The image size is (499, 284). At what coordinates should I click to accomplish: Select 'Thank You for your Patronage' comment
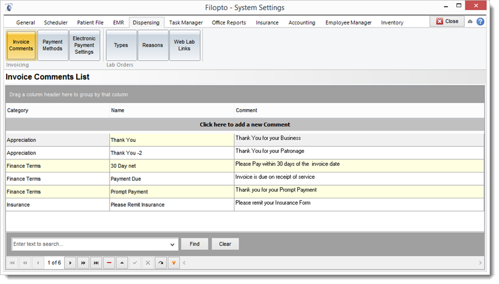pos(359,153)
